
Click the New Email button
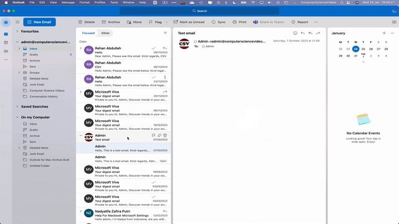39,22
